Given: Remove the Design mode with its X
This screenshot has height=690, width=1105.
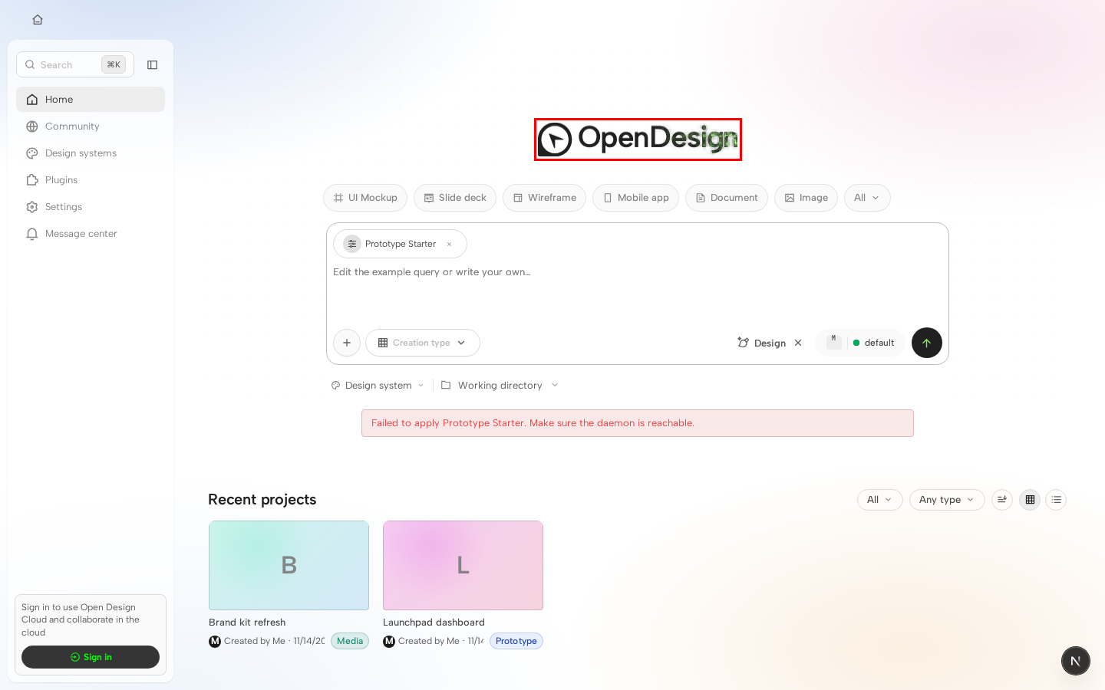Looking at the screenshot, I should [798, 343].
